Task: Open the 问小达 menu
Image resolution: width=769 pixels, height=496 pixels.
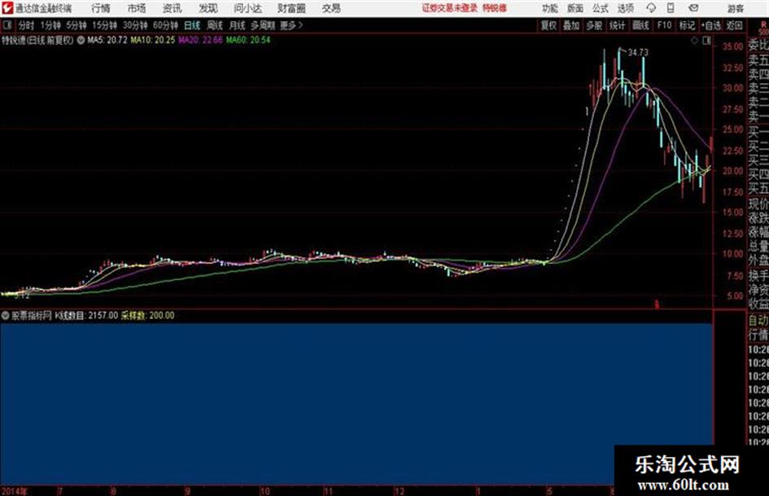Action: (247, 8)
